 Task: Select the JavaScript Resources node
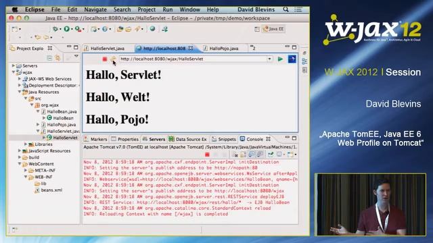tap(47, 151)
